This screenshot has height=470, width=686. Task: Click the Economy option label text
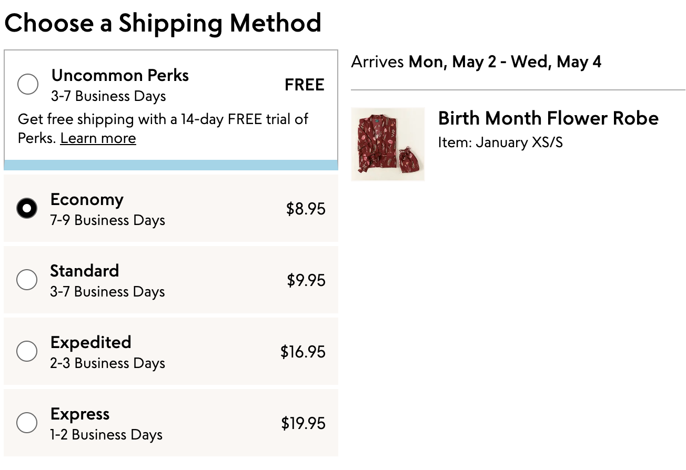coord(87,200)
